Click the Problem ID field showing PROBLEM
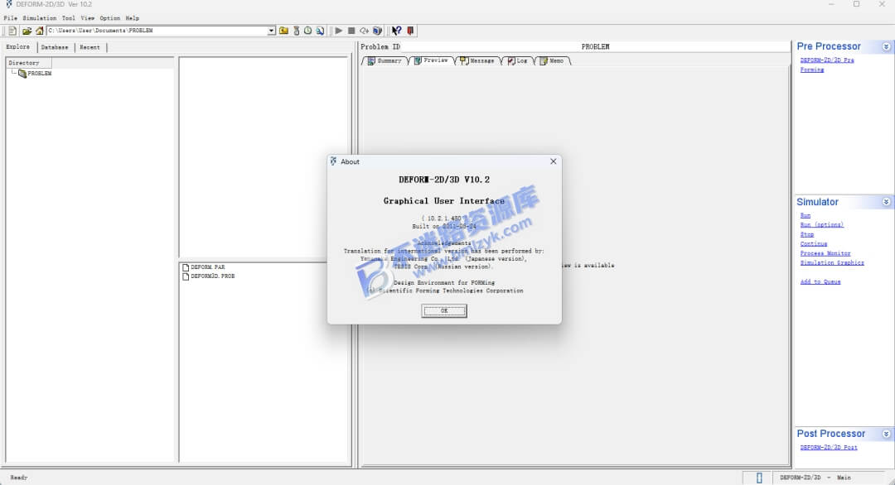The width and height of the screenshot is (895, 485). point(595,46)
